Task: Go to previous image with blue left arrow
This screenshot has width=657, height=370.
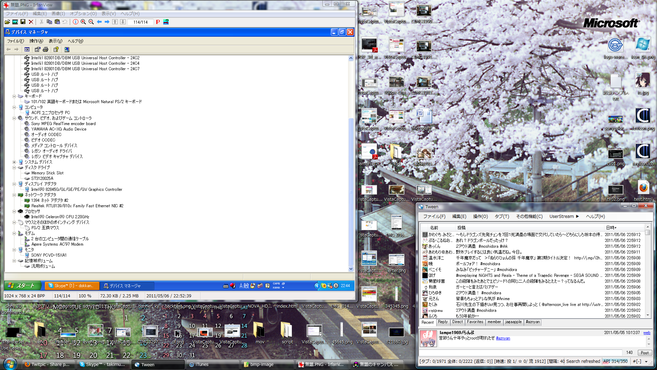Action: click(99, 22)
